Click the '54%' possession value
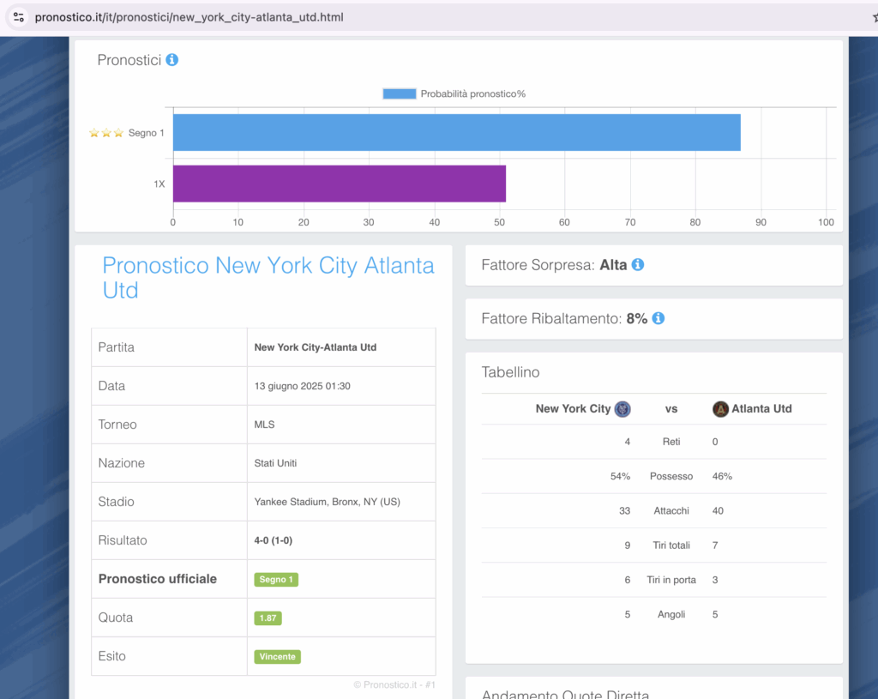Screen dimensions: 878x699 620,476
